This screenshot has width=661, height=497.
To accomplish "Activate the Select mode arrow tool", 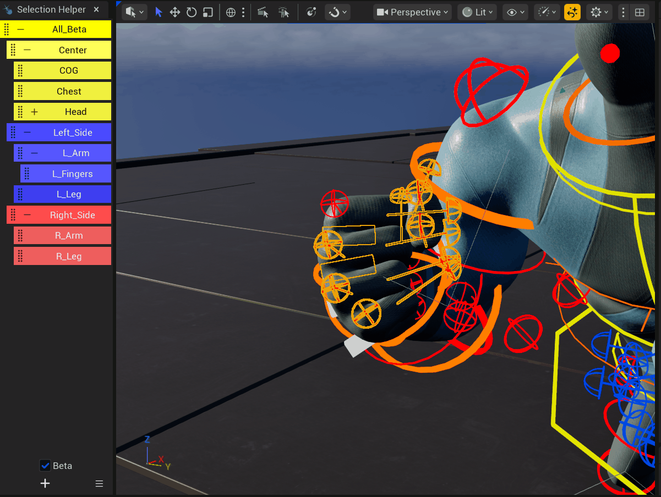I will point(159,12).
